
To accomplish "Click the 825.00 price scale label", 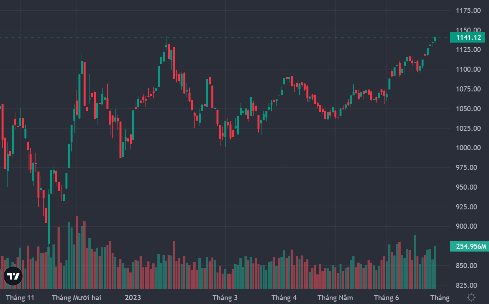I will tap(468, 285).
